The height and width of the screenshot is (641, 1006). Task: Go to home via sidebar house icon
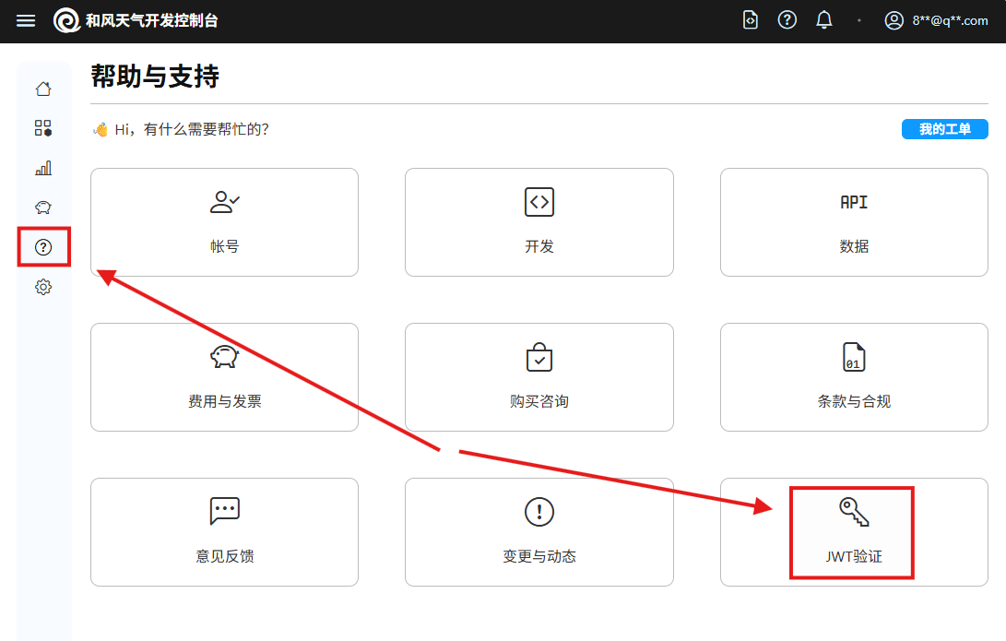click(x=43, y=89)
